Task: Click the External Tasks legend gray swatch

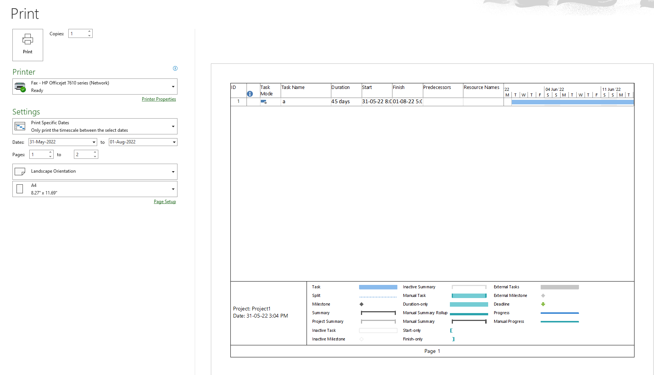Action: [x=559, y=287]
